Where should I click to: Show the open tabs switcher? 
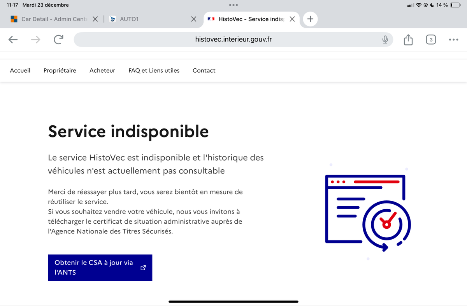(431, 40)
